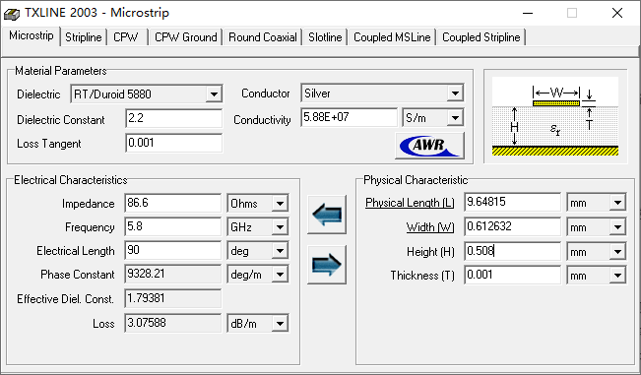Click the AWR logo button
Viewport: 641px width, 375px height.
429,145
